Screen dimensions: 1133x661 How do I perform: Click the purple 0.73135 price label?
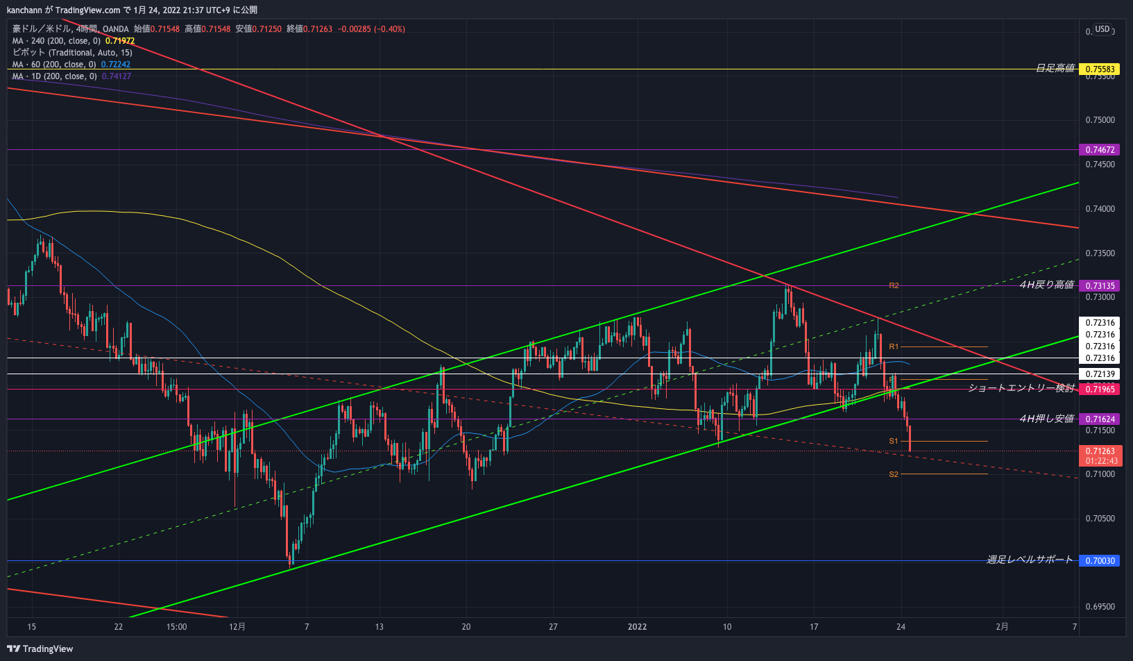pos(1100,285)
